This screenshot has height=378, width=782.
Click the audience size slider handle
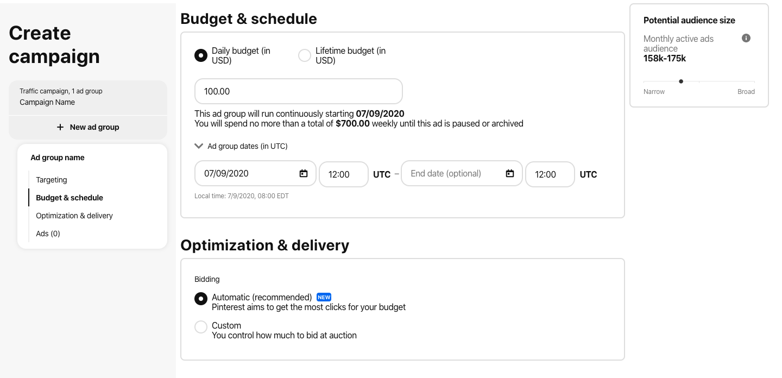click(x=681, y=81)
